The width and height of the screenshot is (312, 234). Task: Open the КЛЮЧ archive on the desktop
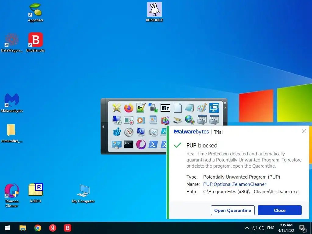point(36,193)
